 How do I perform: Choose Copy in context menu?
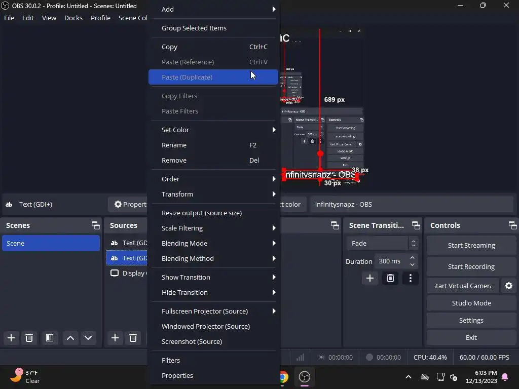click(213, 47)
